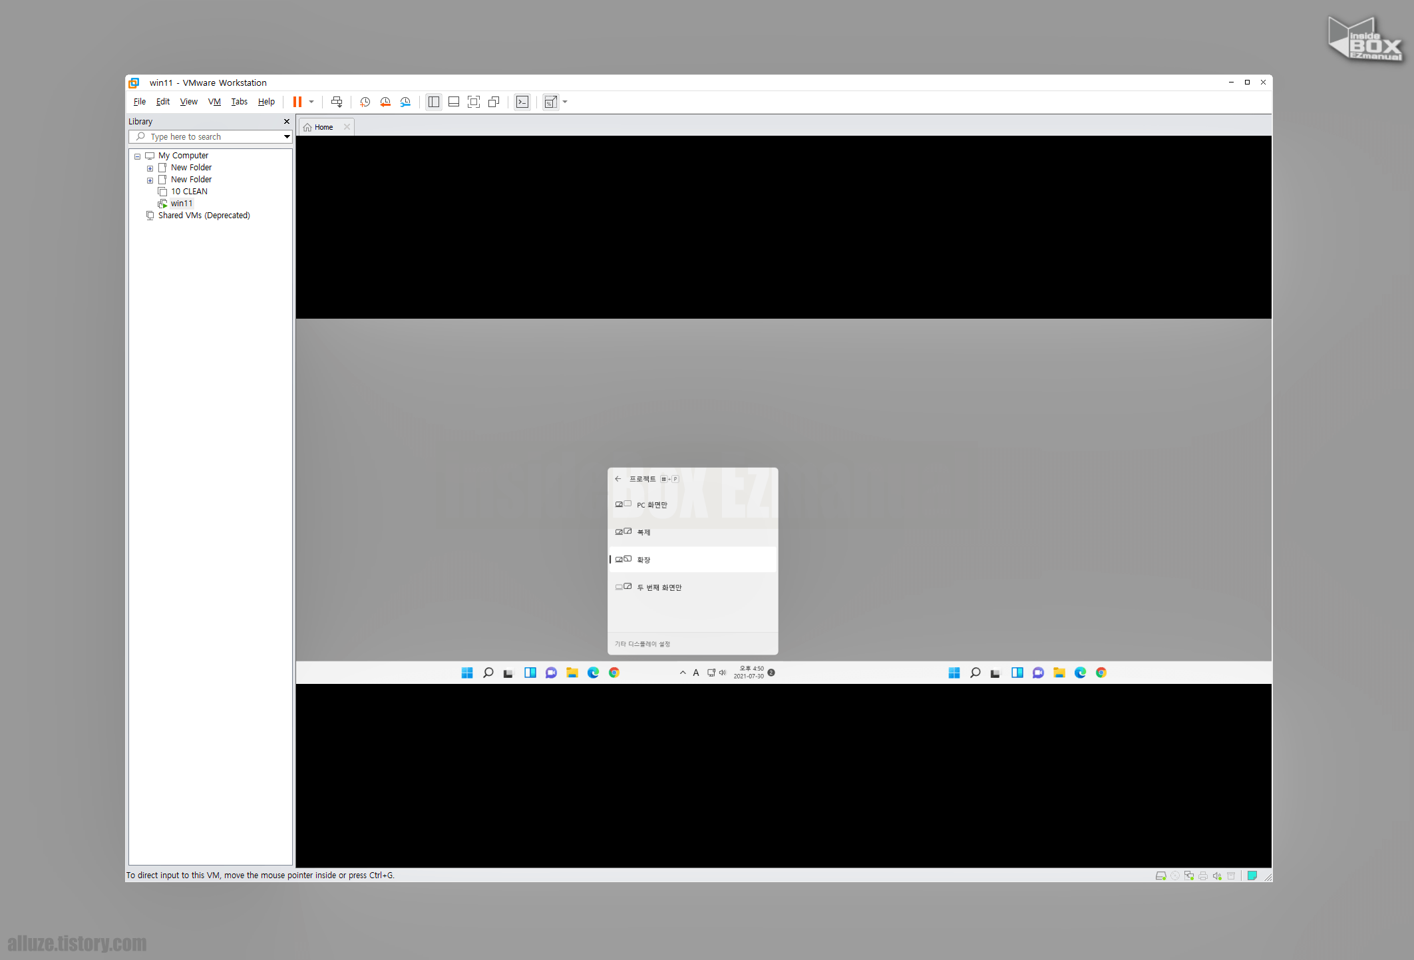This screenshot has height=960, width=1414.
Task: Open the guest Windows Start button
Action: click(x=467, y=673)
